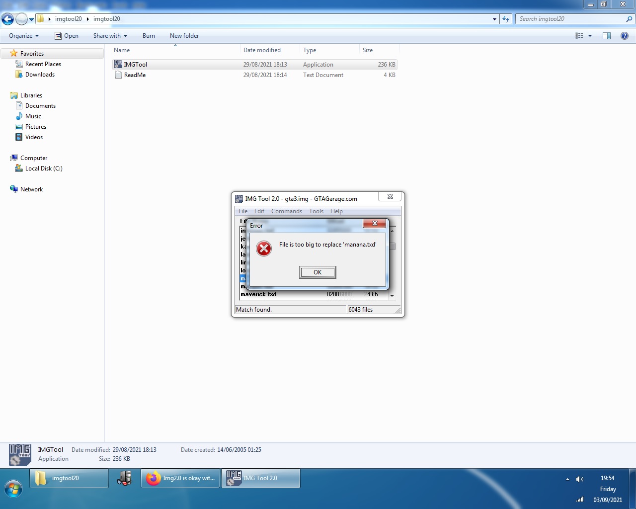The height and width of the screenshot is (509, 636).
Task: Switch to imgtool20 folder taskbar button
Action: point(69,478)
